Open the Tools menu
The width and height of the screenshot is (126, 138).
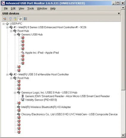31,9
